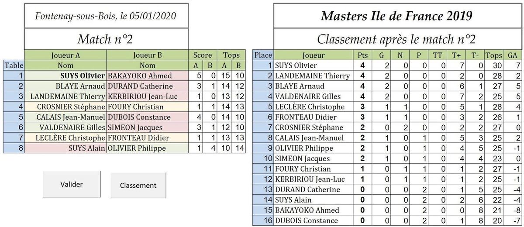This screenshot has width=524, height=227.
Task: Click the Match n°2 title cell
Action: (x=107, y=39)
